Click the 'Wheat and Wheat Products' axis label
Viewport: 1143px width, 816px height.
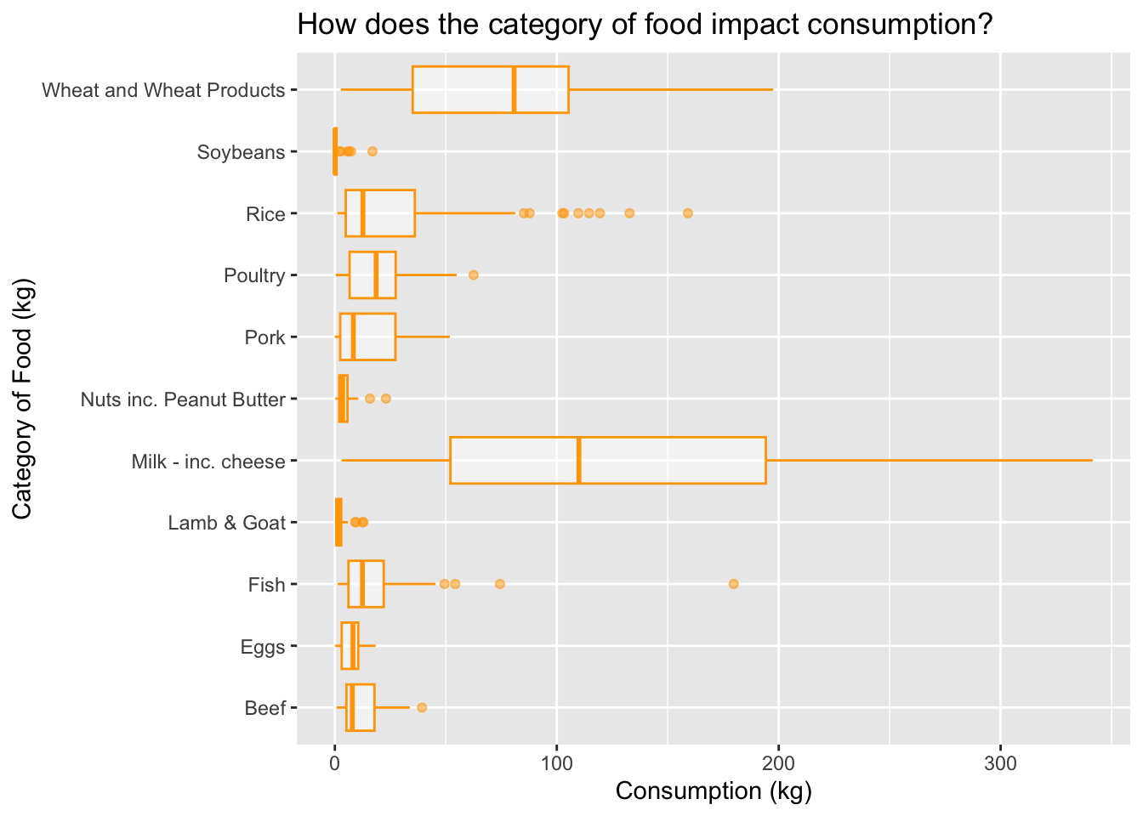point(163,90)
